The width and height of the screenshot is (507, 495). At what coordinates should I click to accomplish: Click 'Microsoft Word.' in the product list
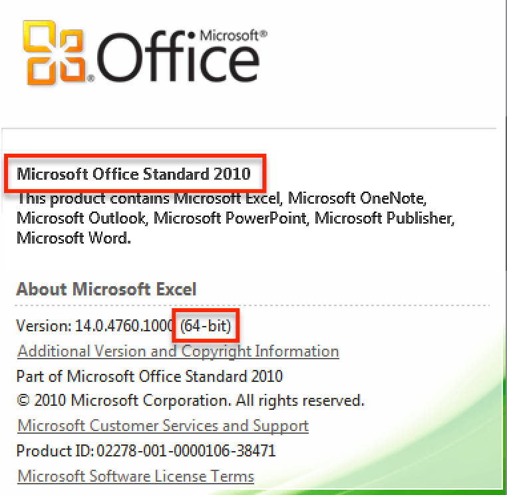74,238
